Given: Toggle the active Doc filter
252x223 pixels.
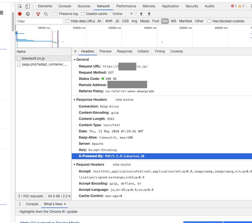Looking at the screenshot, I should (x=165, y=21).
